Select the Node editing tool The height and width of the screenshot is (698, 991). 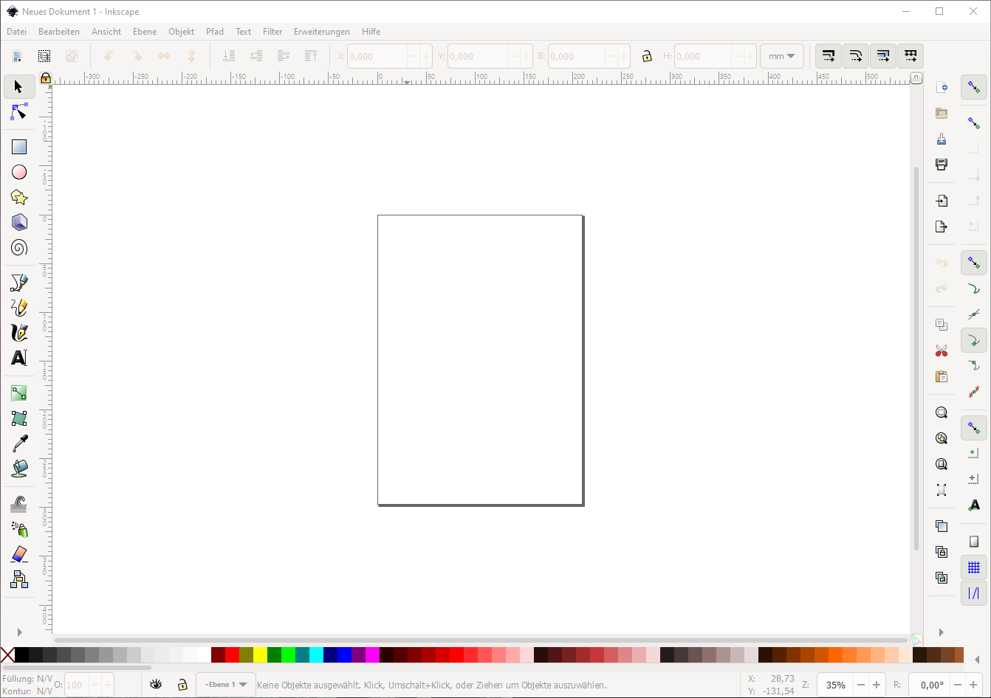click(x=19, y=112)
